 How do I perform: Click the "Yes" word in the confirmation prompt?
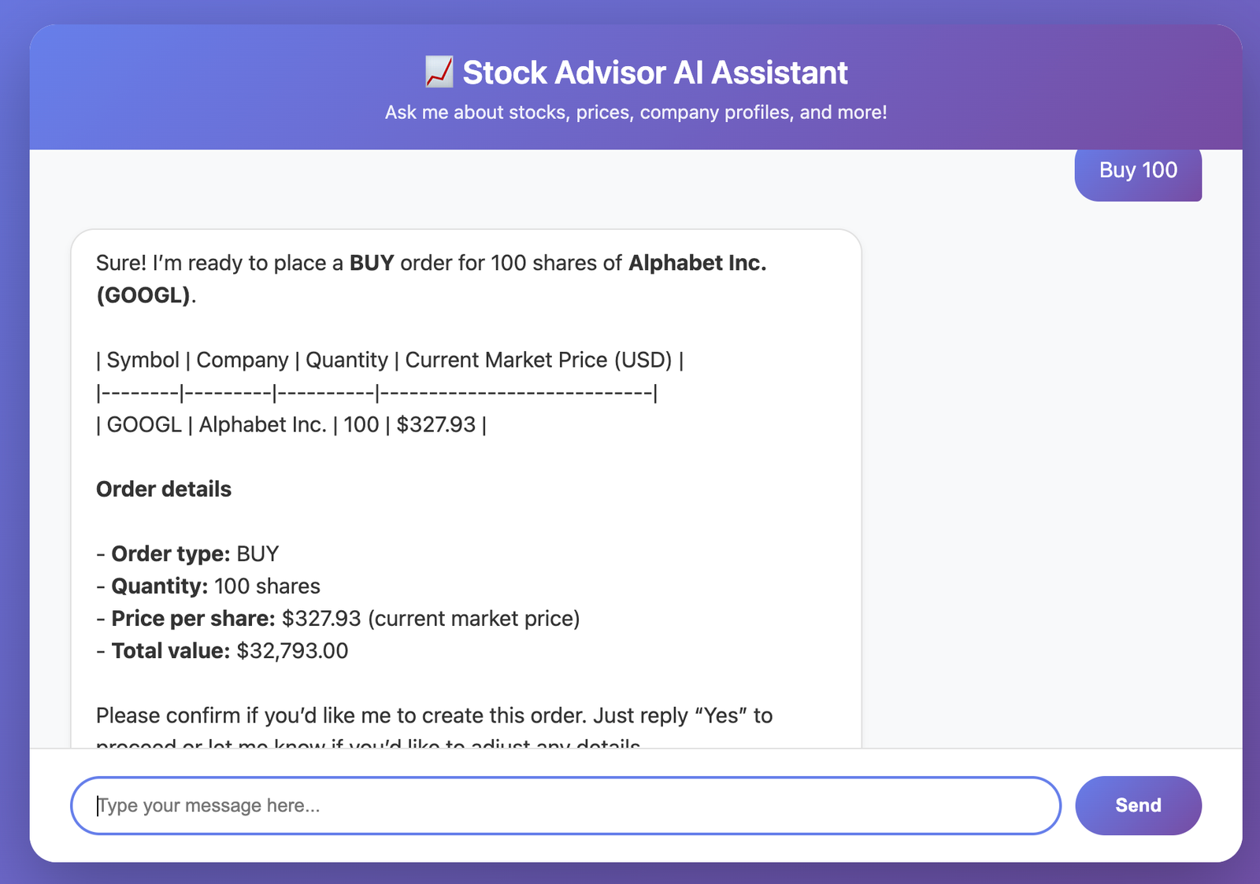pyautogui.click(x=721, y=716)
